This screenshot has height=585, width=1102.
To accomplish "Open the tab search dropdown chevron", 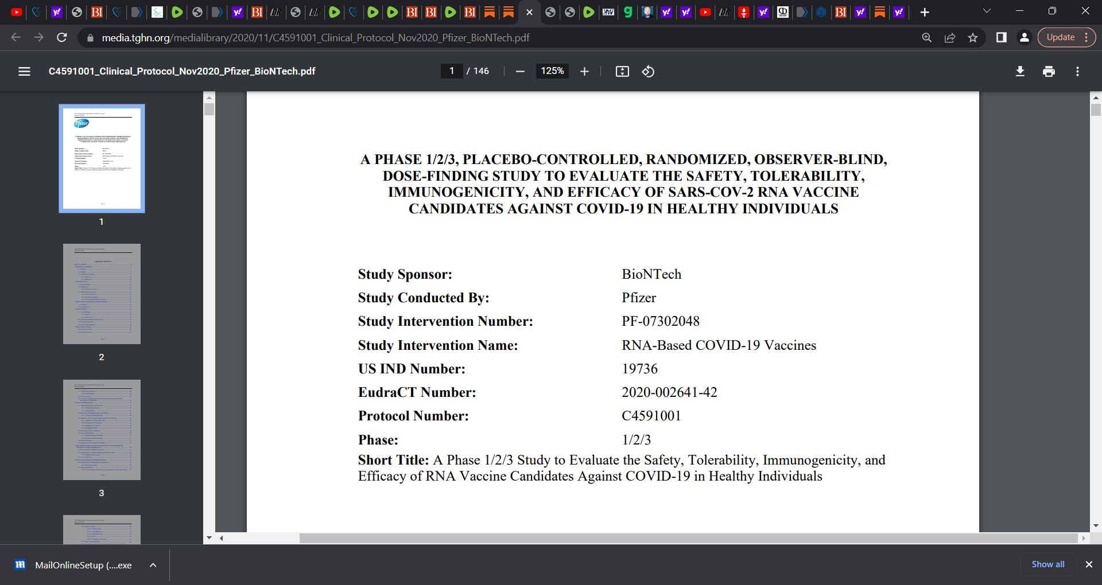I will 987,11.
